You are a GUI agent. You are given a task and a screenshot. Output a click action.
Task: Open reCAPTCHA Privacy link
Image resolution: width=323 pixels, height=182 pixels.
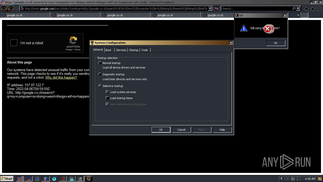(69, 50)
